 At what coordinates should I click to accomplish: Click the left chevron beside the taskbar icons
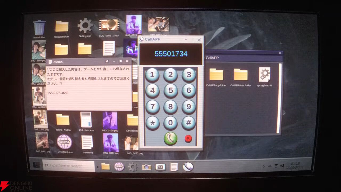pos(98,167)
